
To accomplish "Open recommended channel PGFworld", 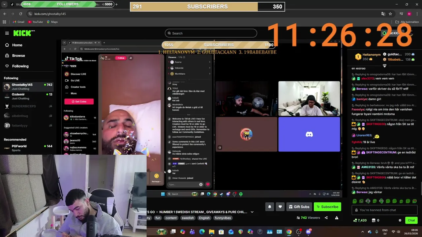I will coord(28,148).
